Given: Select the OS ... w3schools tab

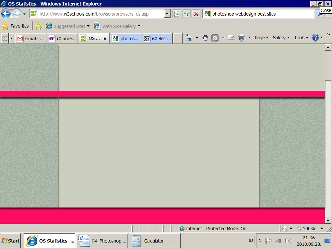Looking at the screenshot, I should click(91, 38).
